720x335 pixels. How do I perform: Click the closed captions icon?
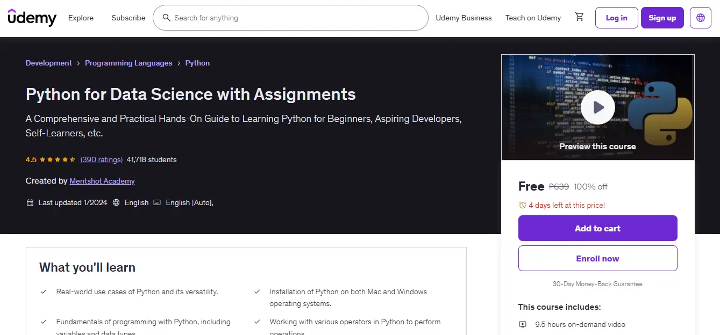tap(157, 202)
